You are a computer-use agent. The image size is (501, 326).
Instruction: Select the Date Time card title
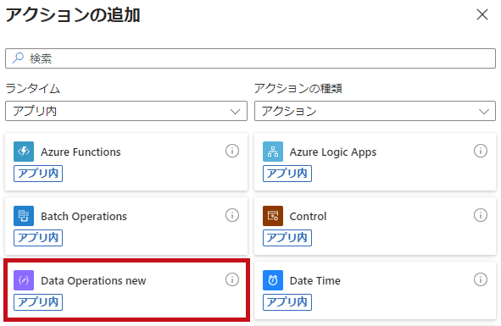coord(315,280)
